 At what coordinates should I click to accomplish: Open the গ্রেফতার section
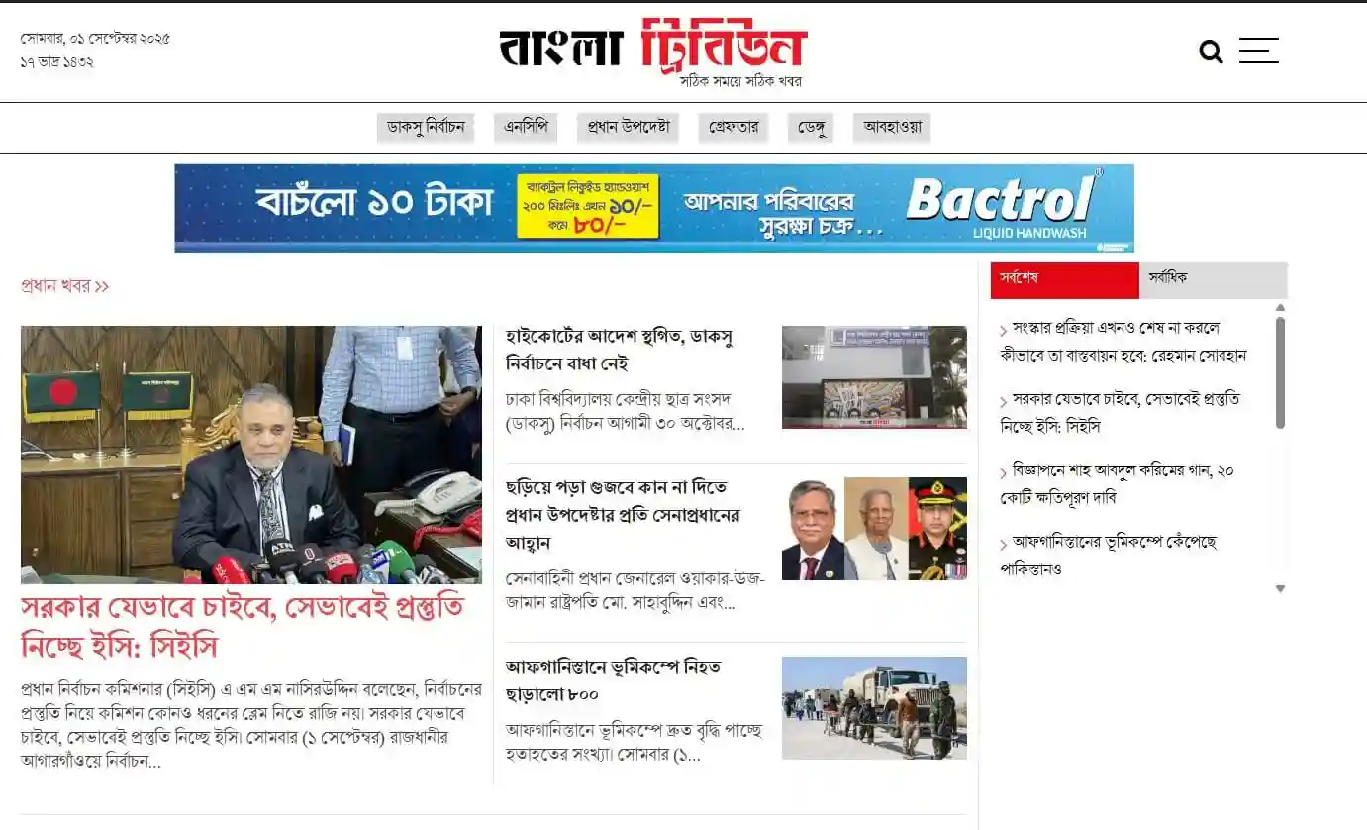click(x=732, y=127)
